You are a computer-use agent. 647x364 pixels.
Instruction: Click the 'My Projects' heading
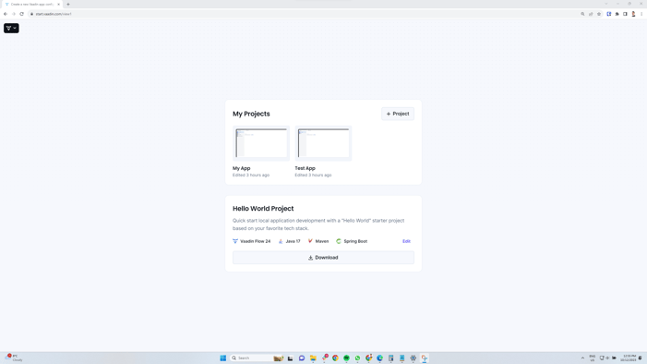point(251,114)
